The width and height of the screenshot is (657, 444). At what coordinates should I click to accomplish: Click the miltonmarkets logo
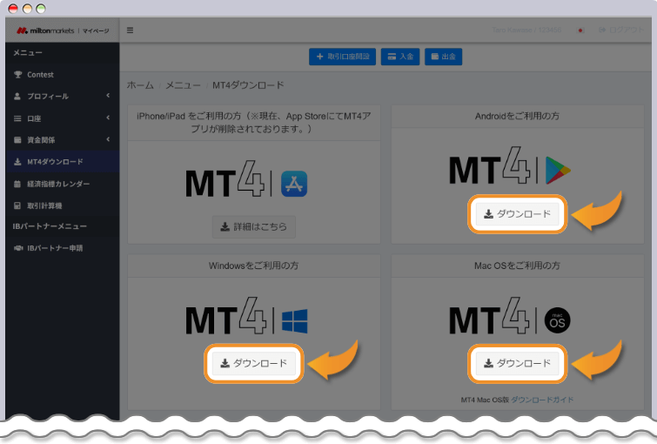45,30
